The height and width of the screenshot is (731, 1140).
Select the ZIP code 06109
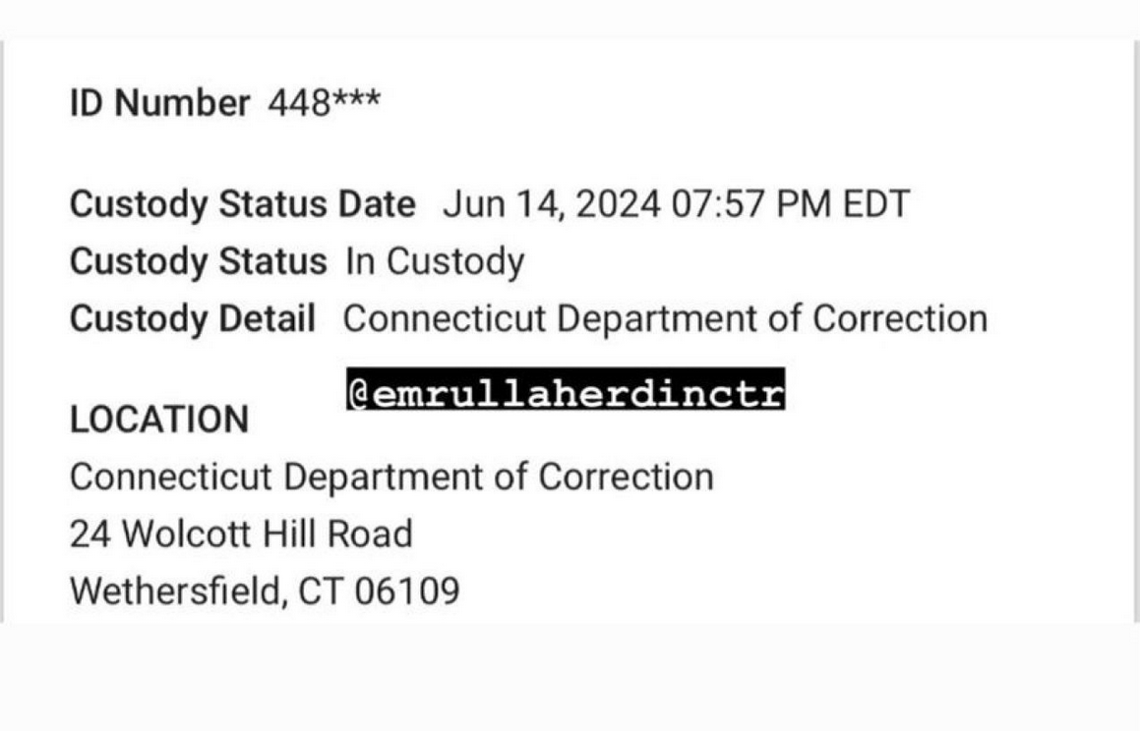(407, 591)
